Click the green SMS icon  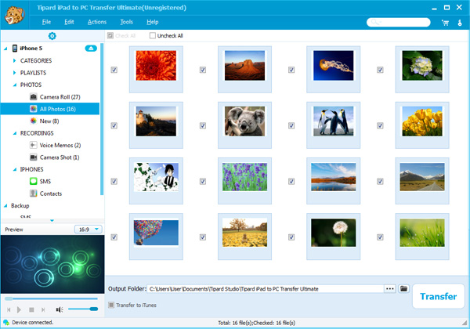[33, 181]
